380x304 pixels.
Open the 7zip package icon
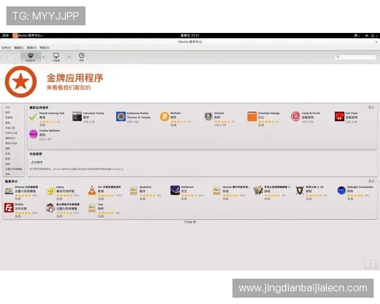tap(92, 208)
